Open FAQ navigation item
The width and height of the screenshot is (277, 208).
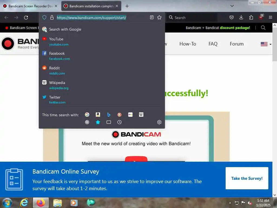click(x=213, y=44)
